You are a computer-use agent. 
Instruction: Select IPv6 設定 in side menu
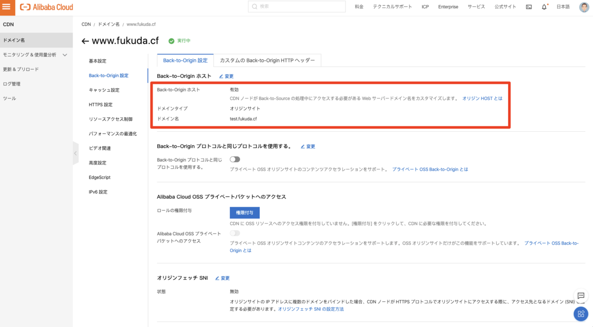(x=98, y=192)
